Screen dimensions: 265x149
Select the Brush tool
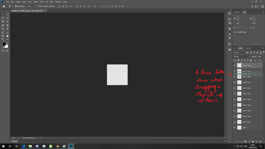[x=7, y=22]
